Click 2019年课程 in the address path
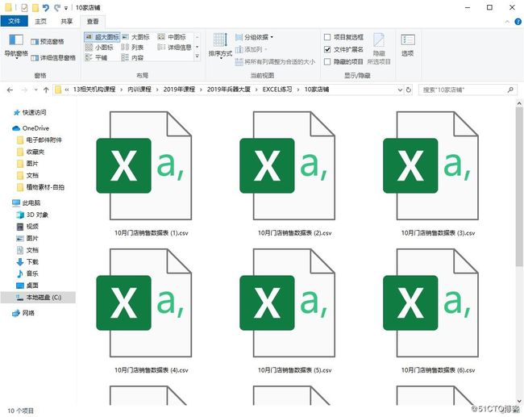Viewport: 524px width, 417px height. 179,90
